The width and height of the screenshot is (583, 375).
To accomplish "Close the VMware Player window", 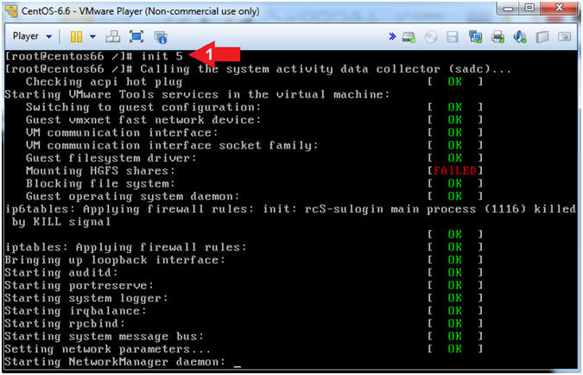I will click(x=559, y=8).
